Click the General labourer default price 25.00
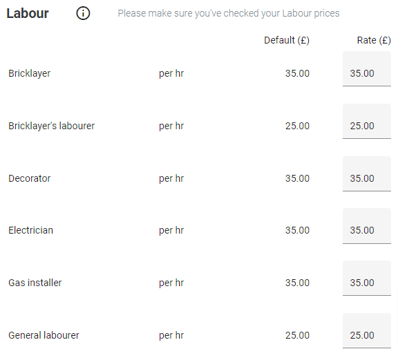The image size is (398, 358). [x=297, y=335]
